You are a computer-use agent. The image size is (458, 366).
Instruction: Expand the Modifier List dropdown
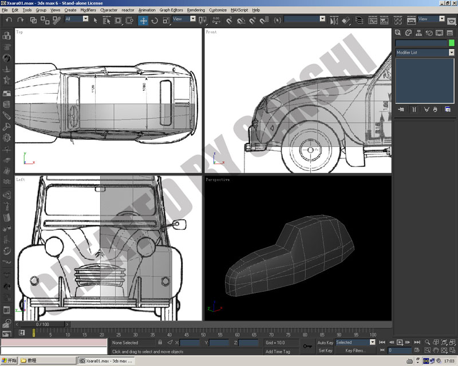pyautogui.click(x=425, y=53)
